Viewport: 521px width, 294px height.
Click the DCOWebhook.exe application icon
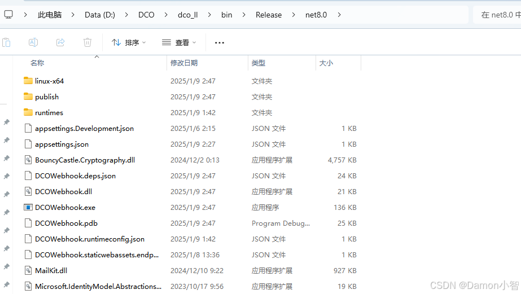[28, 207]
